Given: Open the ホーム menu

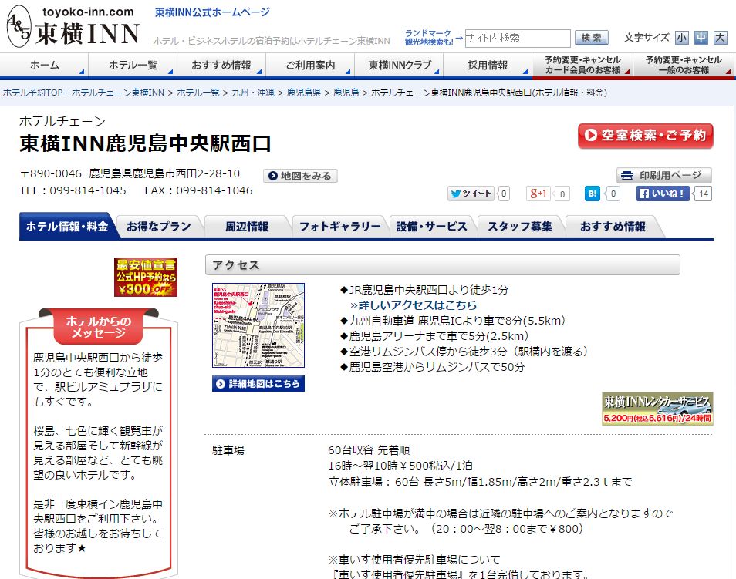Looking at the screenshot, I should coord(44,66).
